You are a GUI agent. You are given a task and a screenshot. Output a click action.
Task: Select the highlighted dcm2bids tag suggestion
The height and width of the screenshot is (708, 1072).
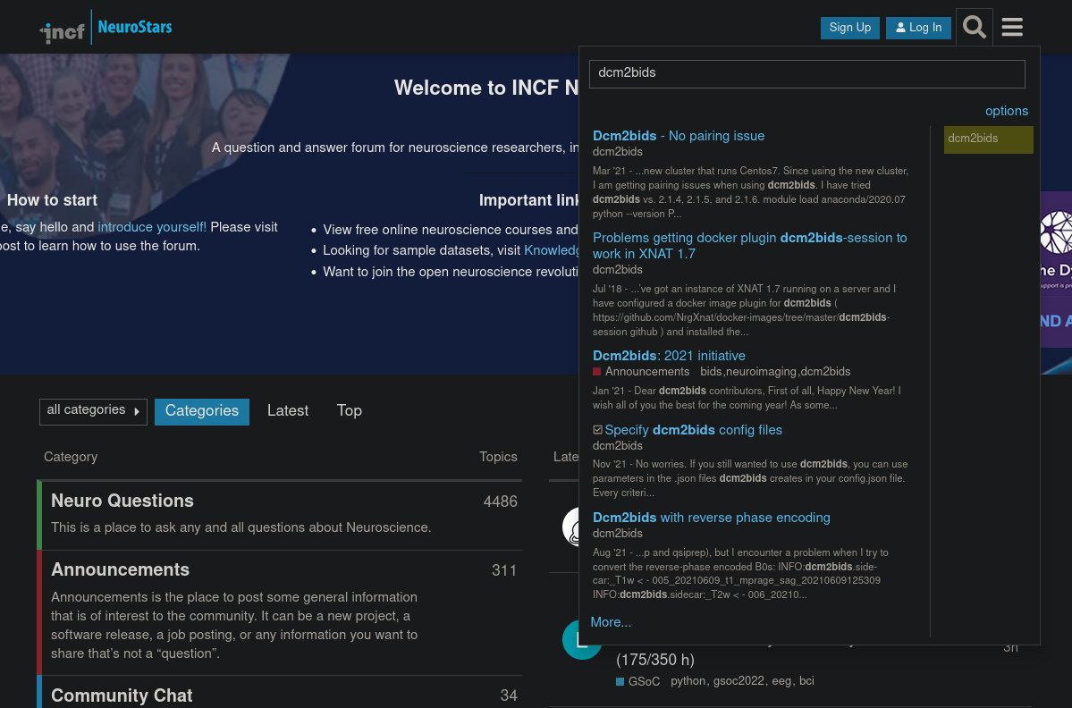point(989,139)
